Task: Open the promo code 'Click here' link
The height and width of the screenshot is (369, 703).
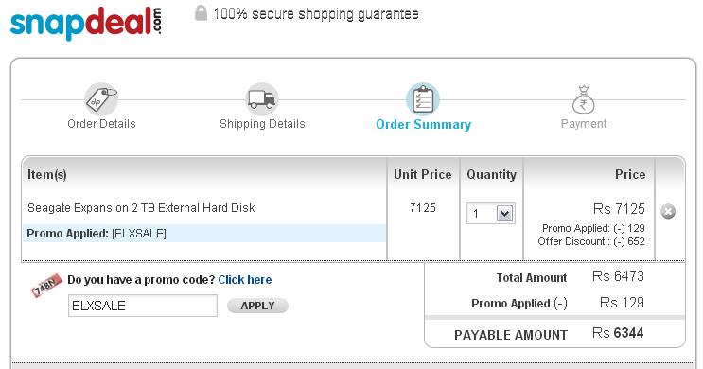Action: pos(245,280)
